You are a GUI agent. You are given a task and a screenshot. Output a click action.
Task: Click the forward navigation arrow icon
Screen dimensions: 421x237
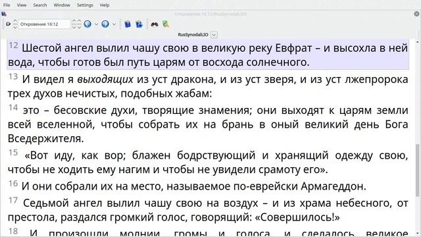pos(105,24)
